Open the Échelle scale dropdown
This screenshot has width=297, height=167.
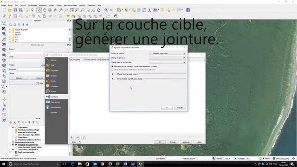tap(236, 159)
